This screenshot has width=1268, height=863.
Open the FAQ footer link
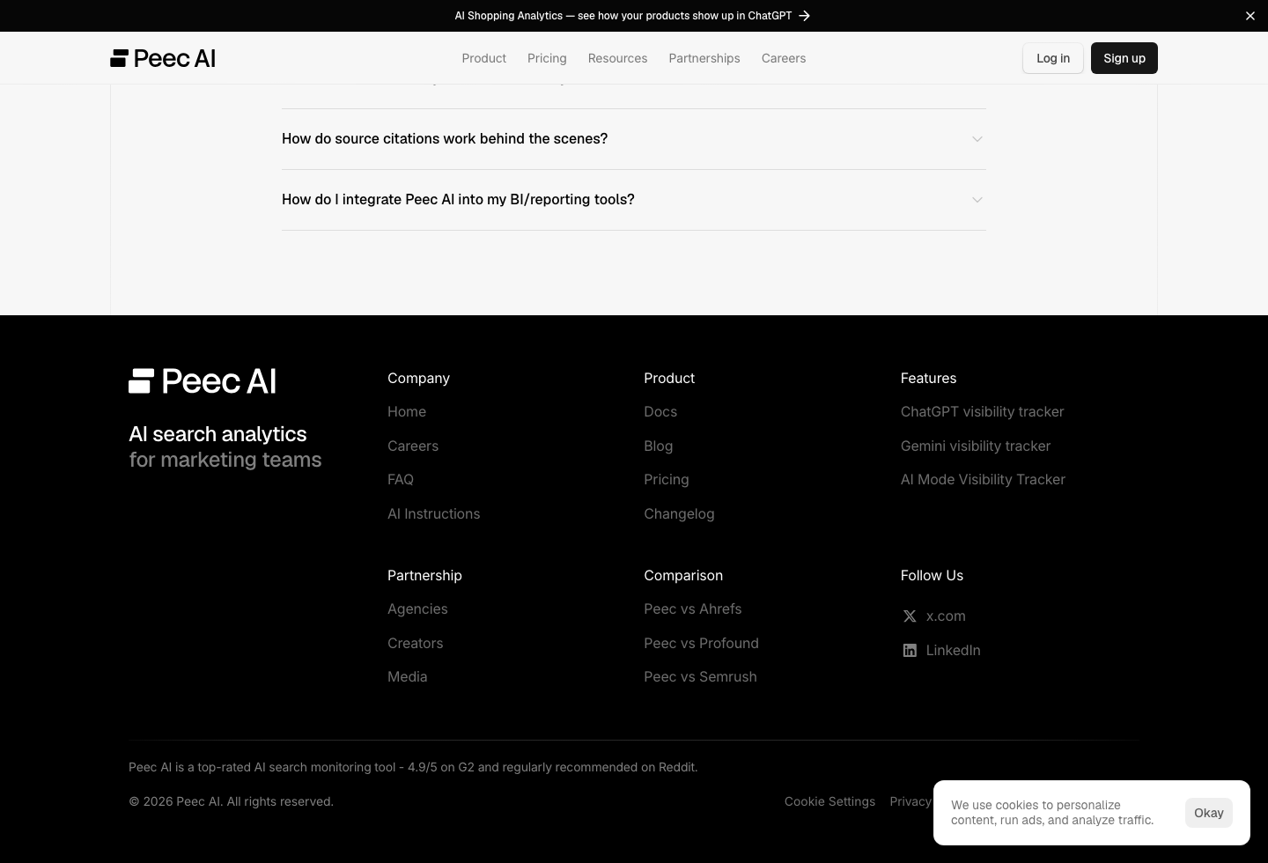401,480
